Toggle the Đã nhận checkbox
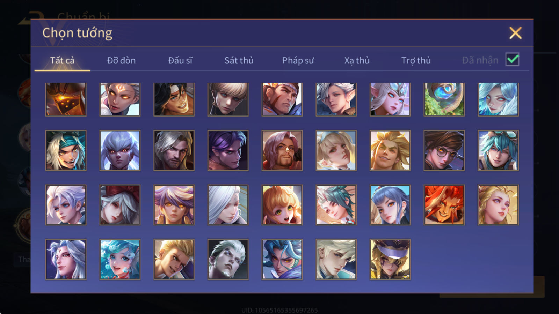 (x=512, y=60)
